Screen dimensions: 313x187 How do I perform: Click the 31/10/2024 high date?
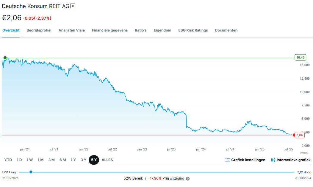tap(303, 178)
